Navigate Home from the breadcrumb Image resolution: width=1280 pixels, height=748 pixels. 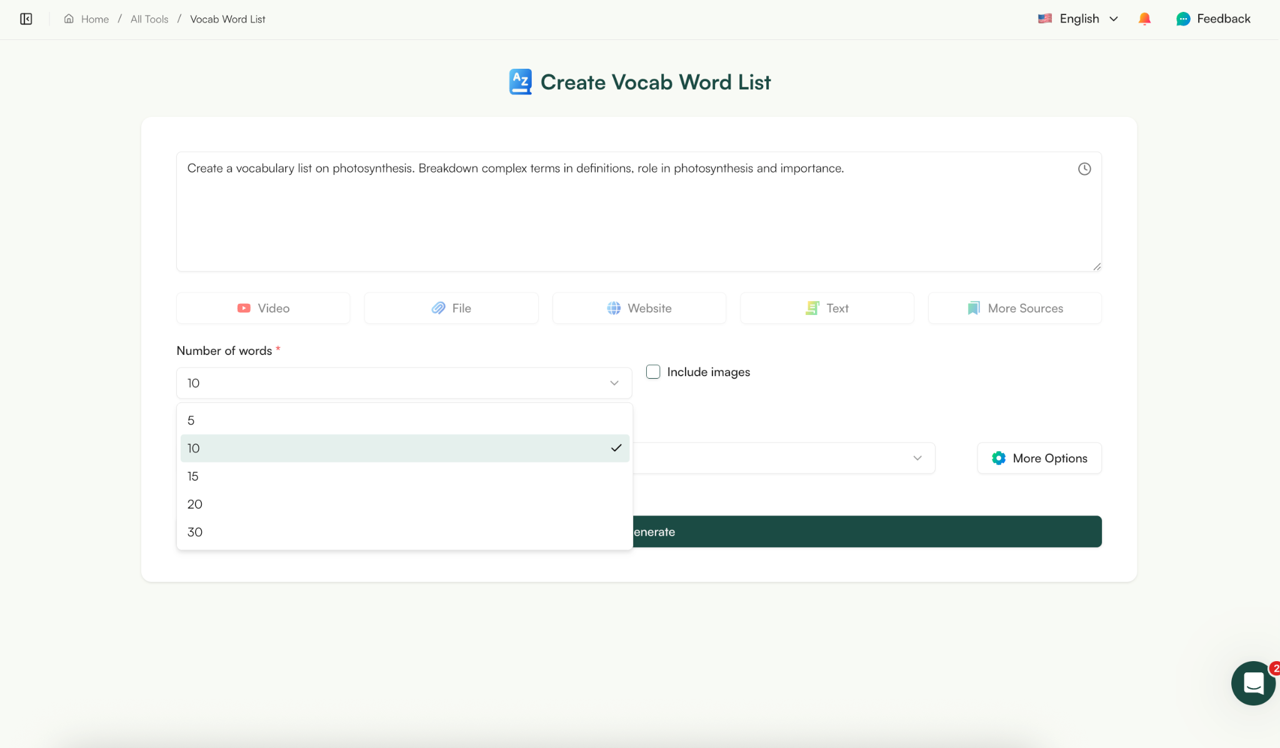point(87,19)
